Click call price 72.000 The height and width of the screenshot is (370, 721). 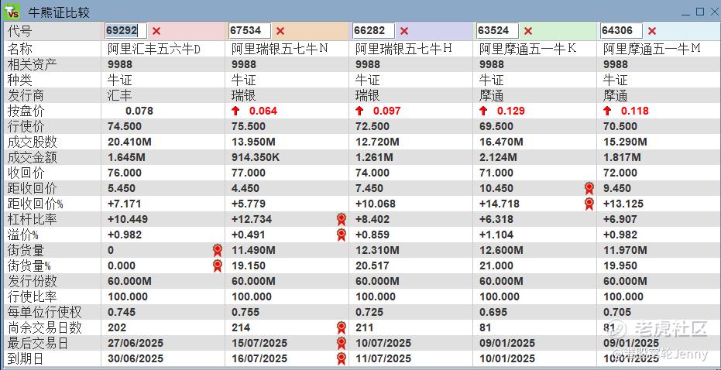(620, 173)
